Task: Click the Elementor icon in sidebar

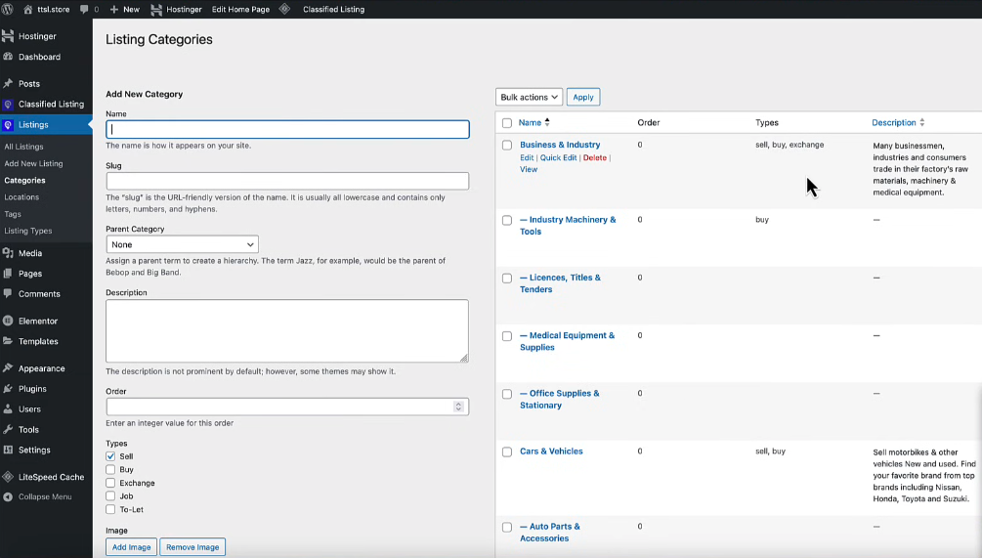Action: pyautogui.click(x=8, y=321)
